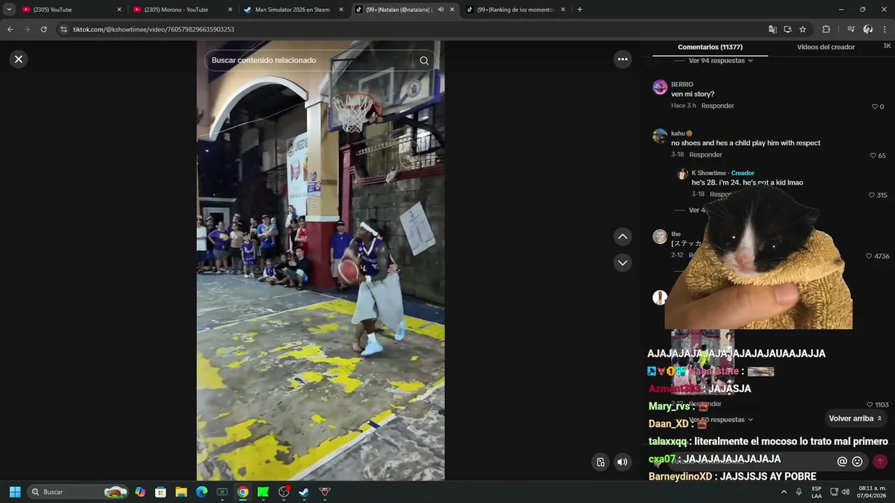This screenshot has width=895, height=503.
Task: Translate this page icon
Action: 773,29
